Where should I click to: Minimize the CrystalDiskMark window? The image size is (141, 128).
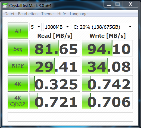click(109, 4)
